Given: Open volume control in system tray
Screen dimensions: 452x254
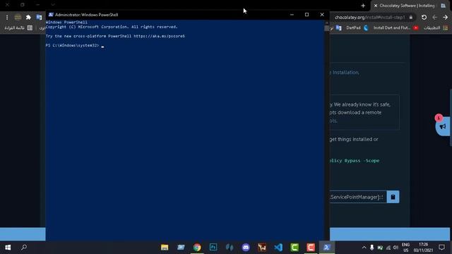Looking at the screenshot, I should 395,248.
